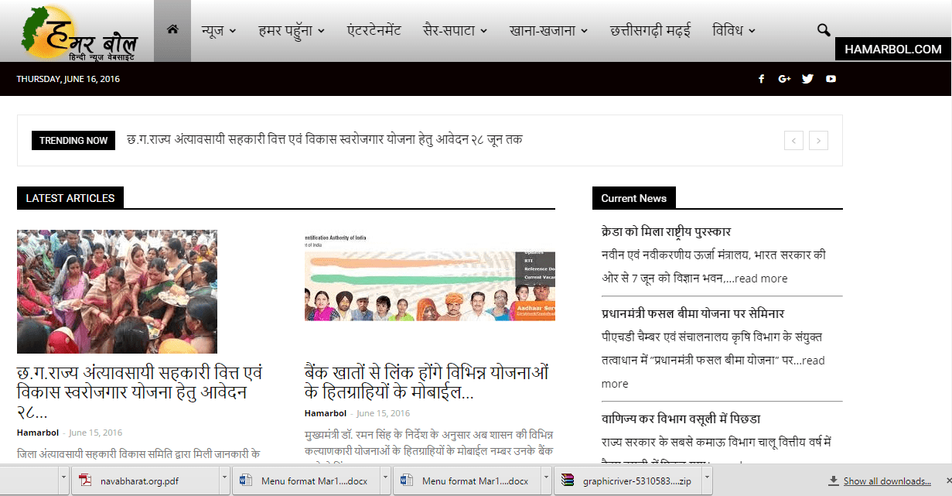Screen dimensions: 952x496
Task: Click the YouTube social icon
Action: [x=831, y=78]
